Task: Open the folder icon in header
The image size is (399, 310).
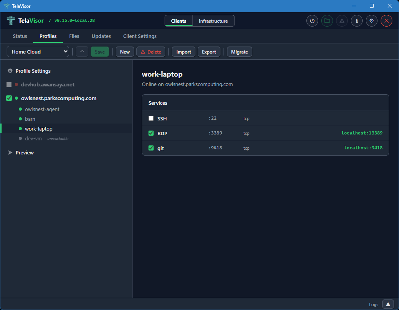Action: pyautogui.click(x=327, y=21)
